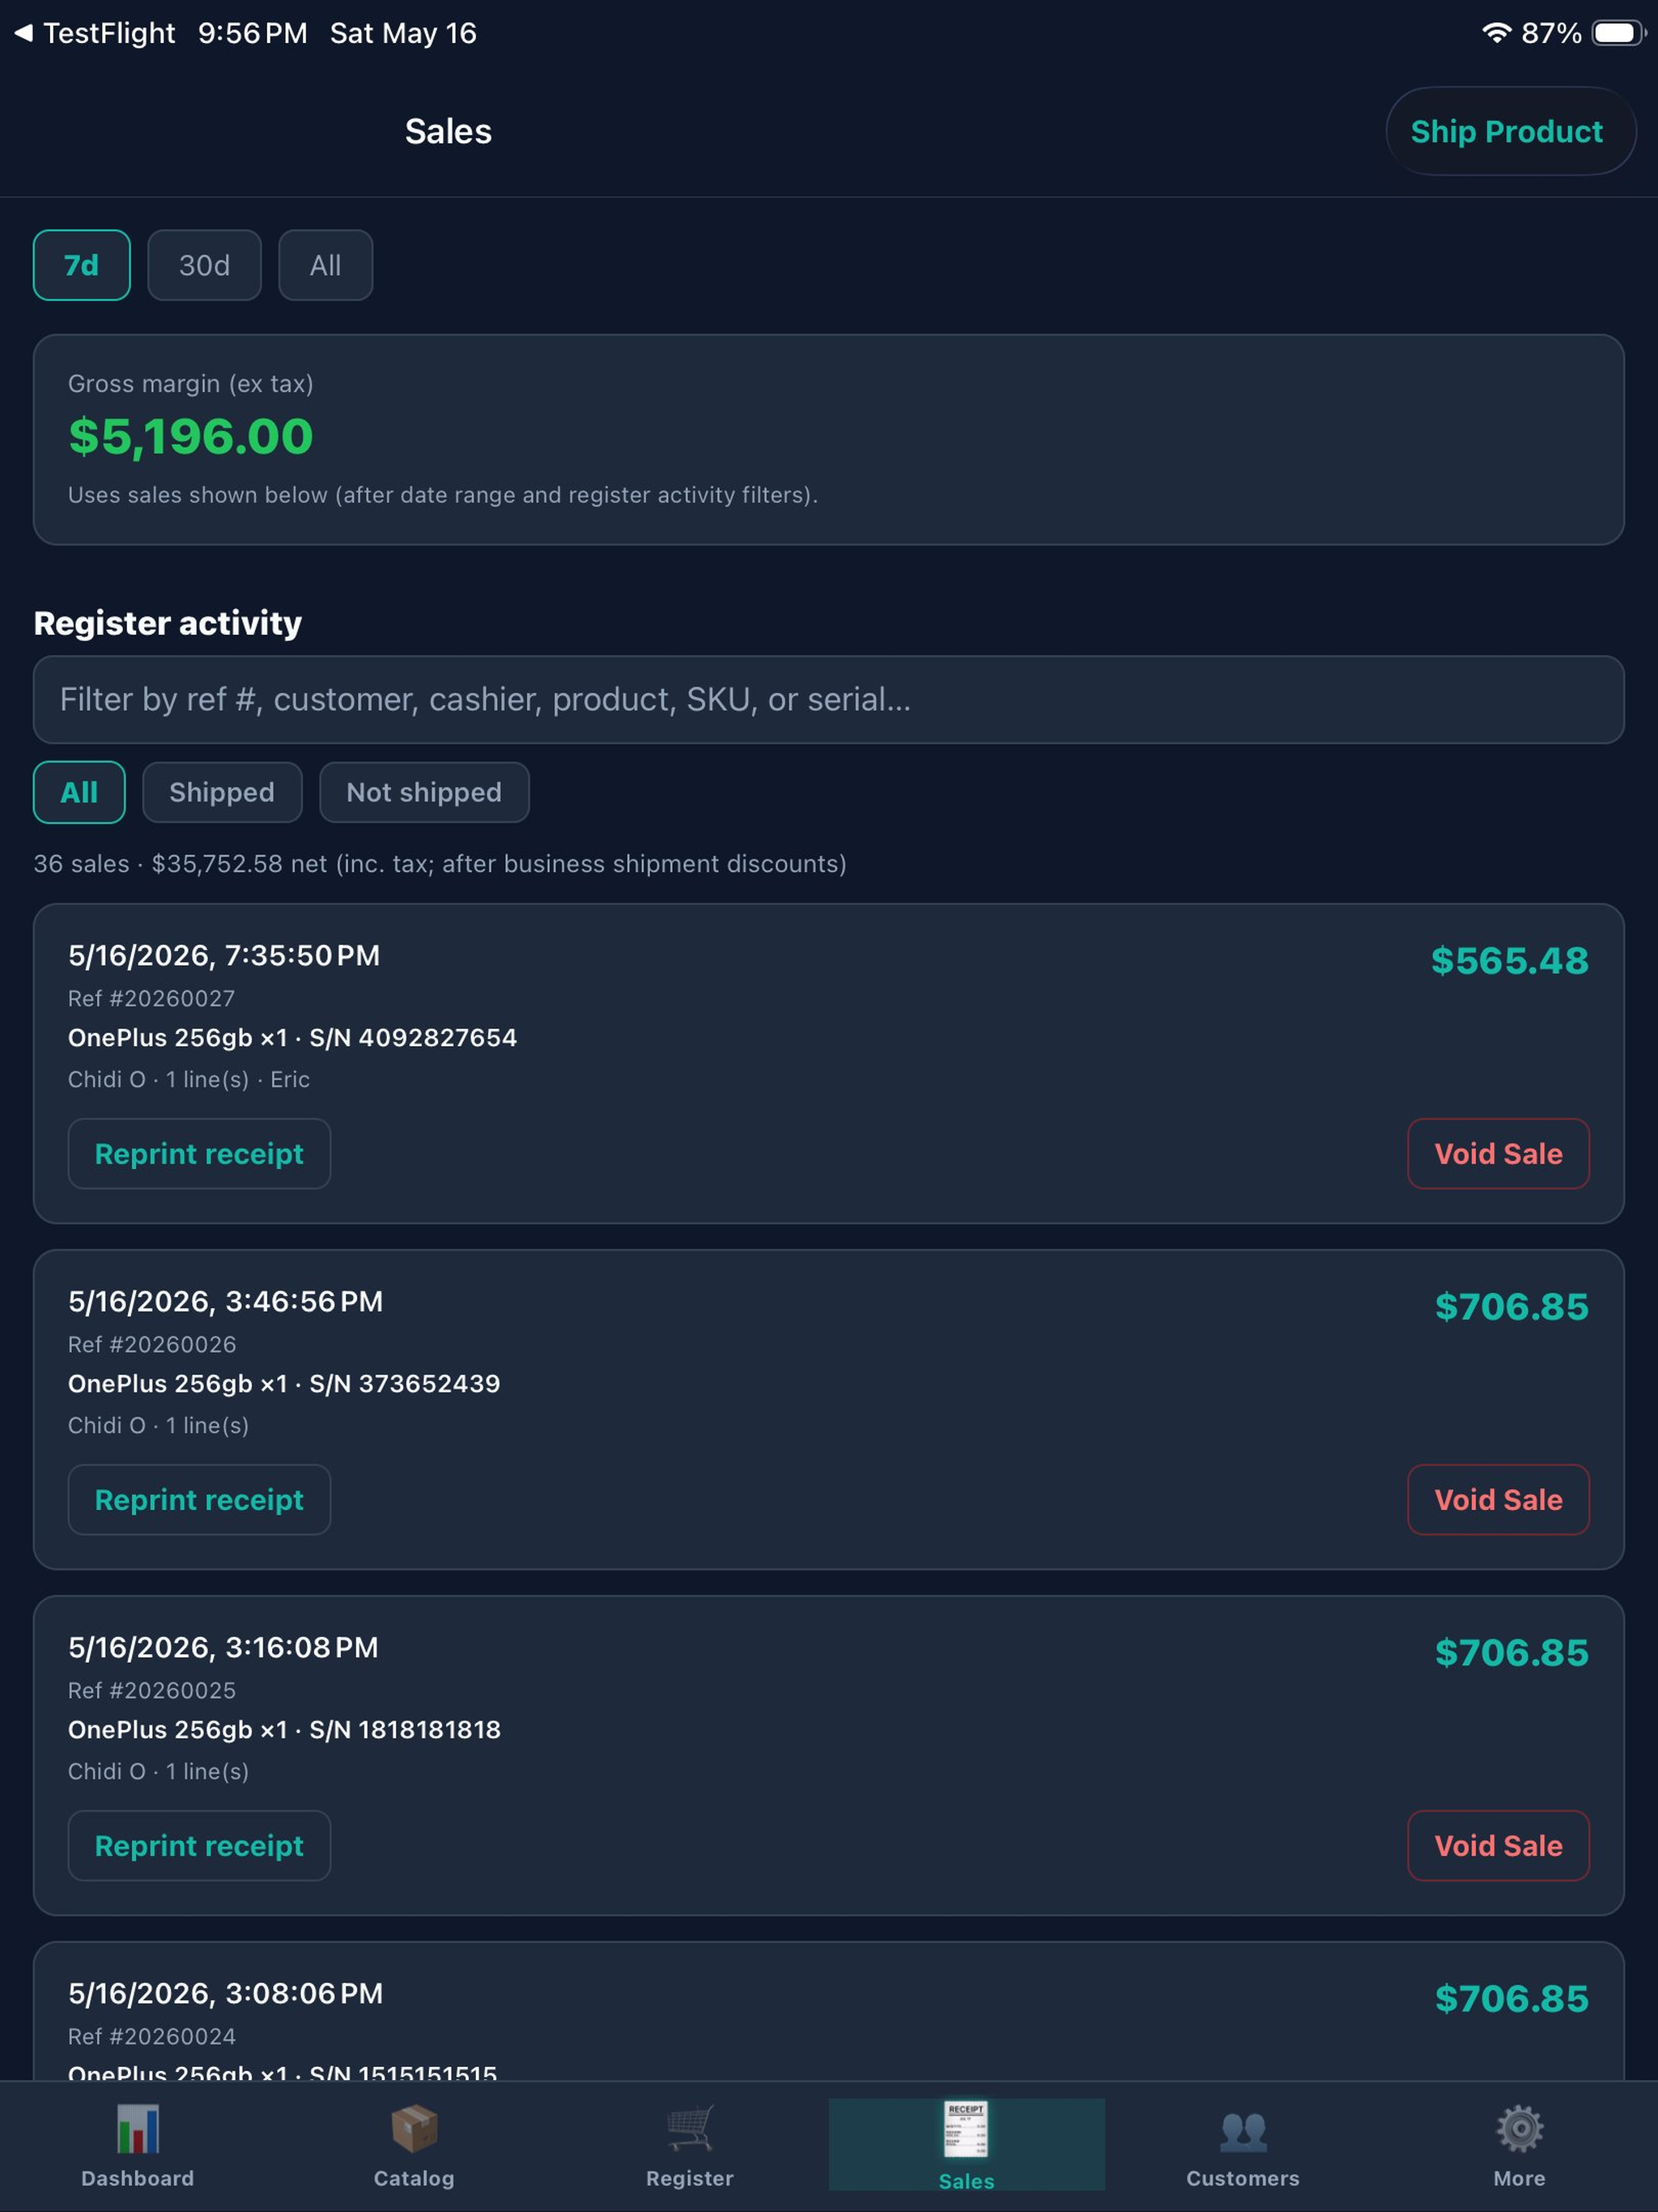The image size is (1658, 2212).
Task: Void Sale for Ref #20260025
Action: pyautogui.click(x=1498, y=1845)
